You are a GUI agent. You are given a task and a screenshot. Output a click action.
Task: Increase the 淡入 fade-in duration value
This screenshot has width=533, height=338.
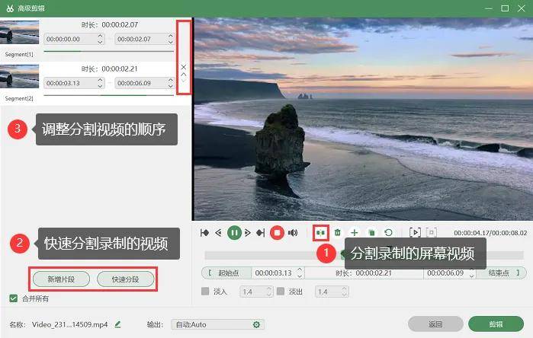269,289
